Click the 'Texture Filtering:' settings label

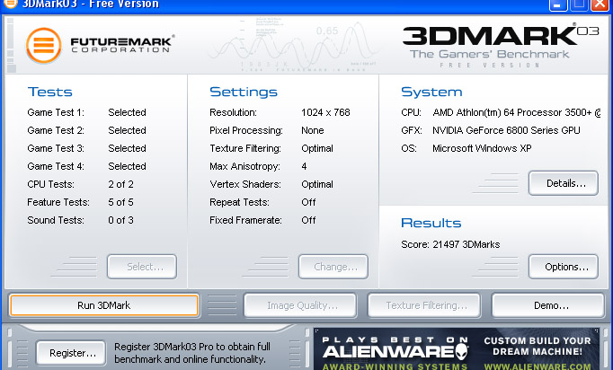tap(245, 148)
